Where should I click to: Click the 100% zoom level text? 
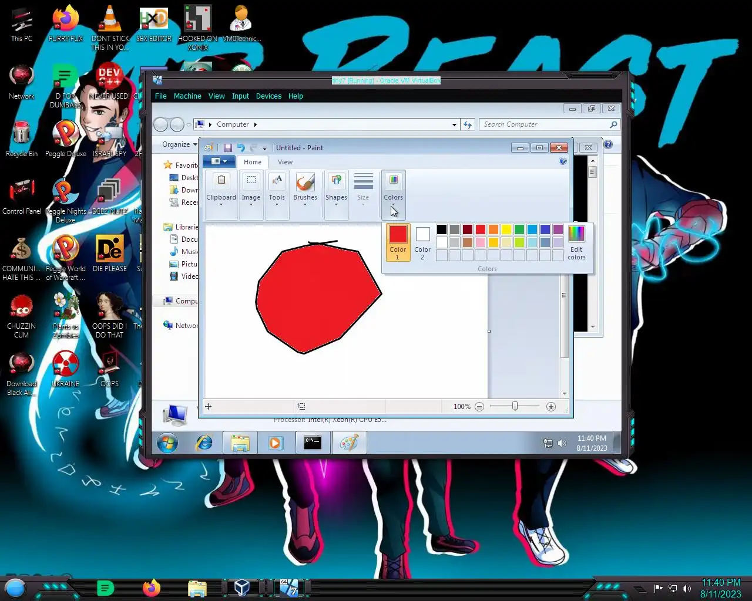(x=462, y=407)
